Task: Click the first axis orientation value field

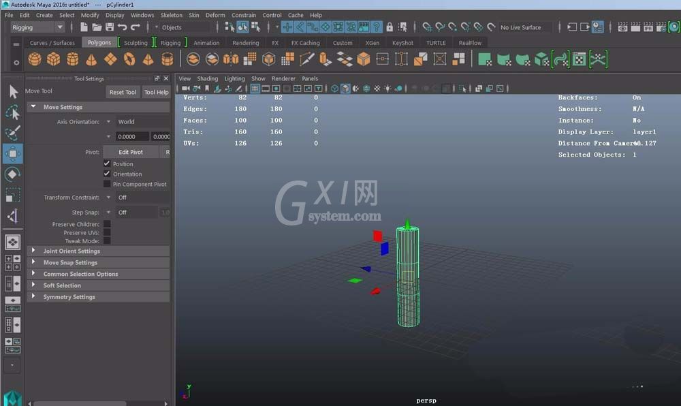Action: tap(132, 136)
